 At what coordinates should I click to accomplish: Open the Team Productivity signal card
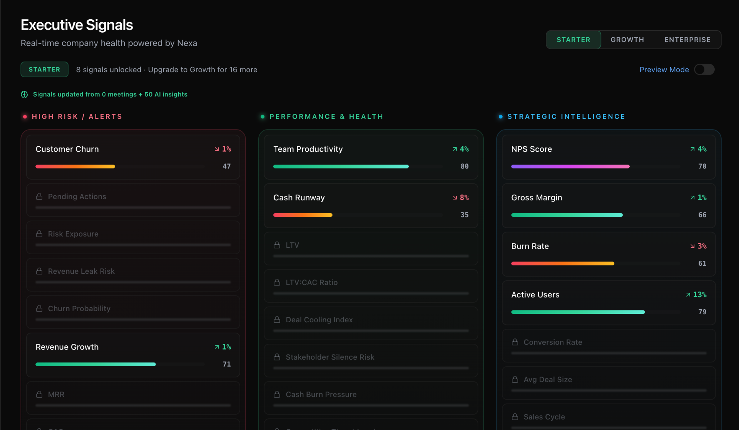(x=371, y=157)
